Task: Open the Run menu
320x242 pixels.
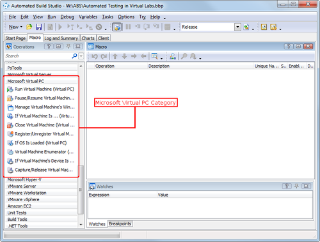Action: click(52, 17)
